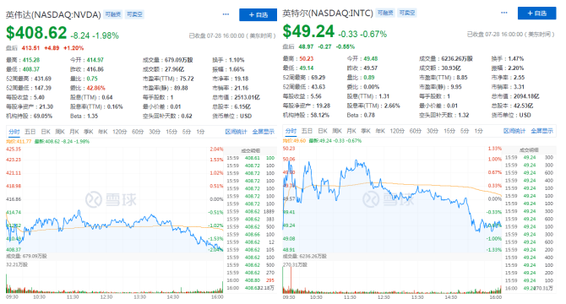Click the NVDA 16:00 trade row at 408.80
Viewport: 566px width, 304px height.
251,280
